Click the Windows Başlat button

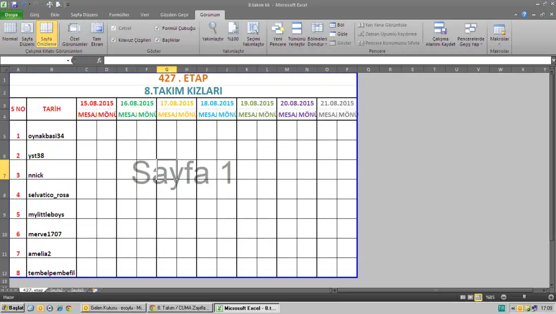(x=13, y=307)
